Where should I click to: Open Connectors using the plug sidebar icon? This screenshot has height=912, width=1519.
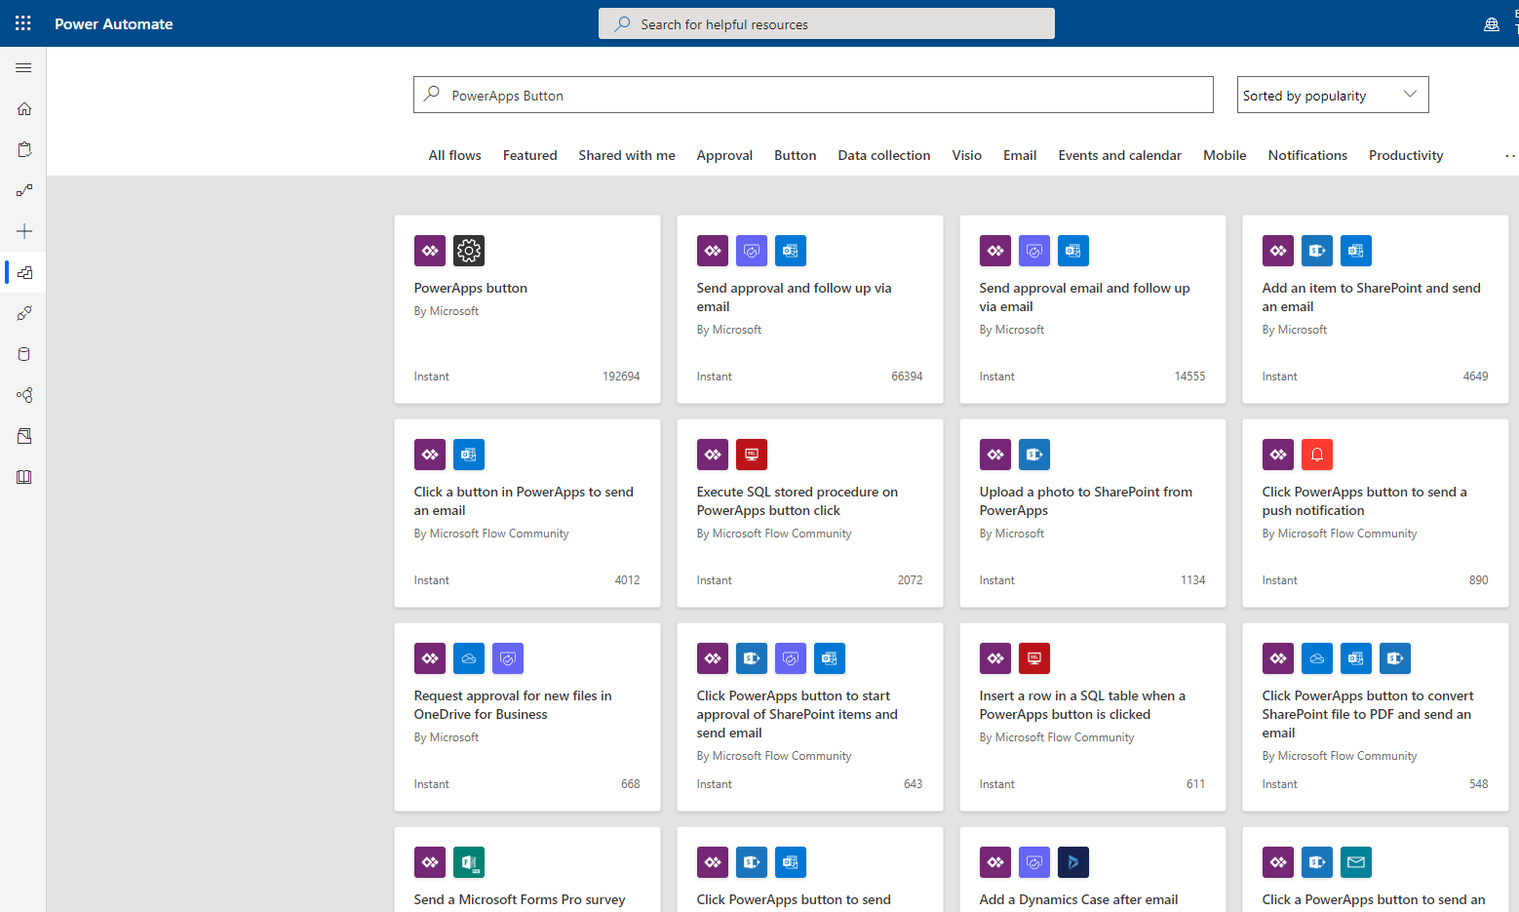pyautogui.click(x=22, y=313)
